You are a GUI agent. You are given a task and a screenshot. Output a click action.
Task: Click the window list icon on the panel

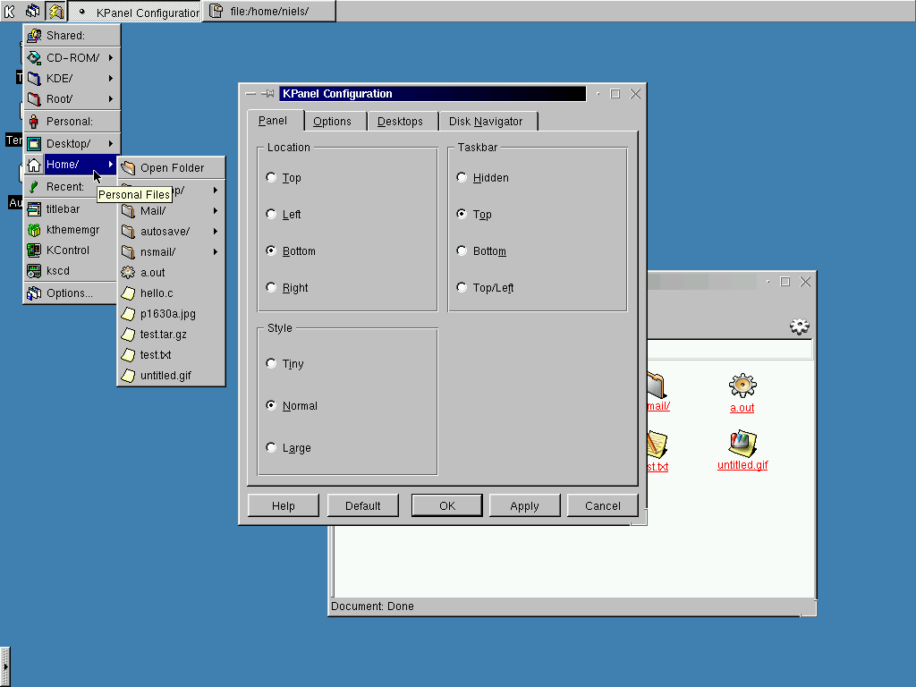tap(35, 12)
